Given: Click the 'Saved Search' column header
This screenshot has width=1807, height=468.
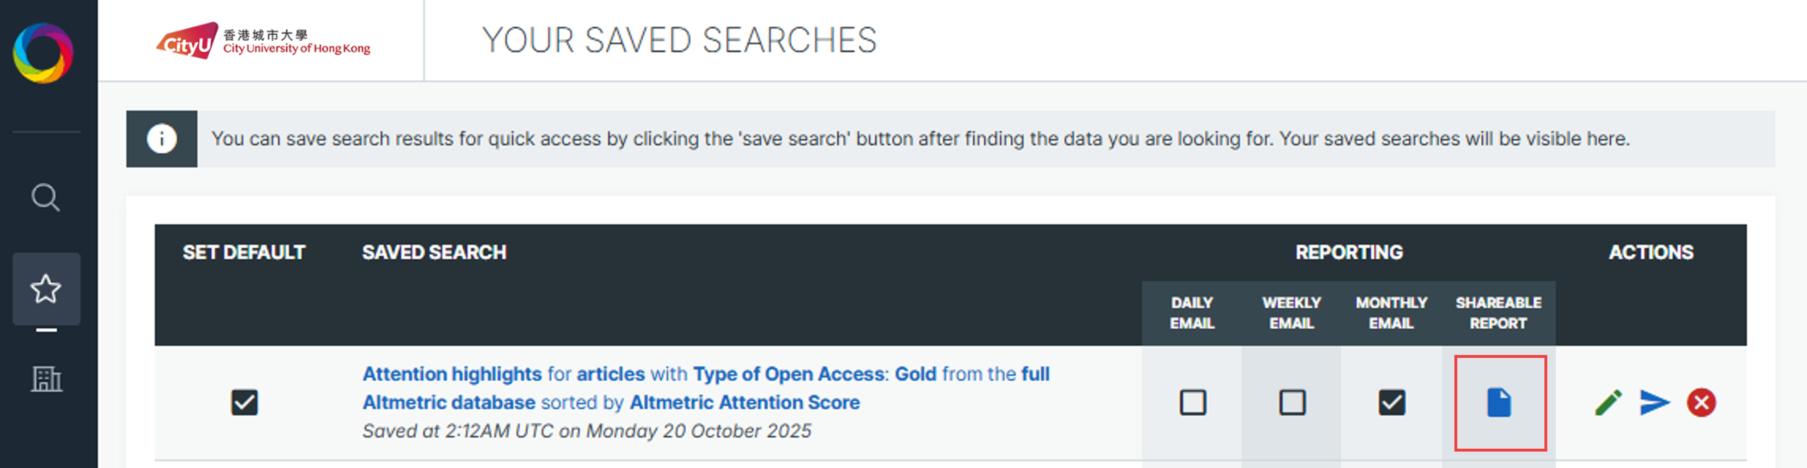Looking at the screenshot, I should click(434, 253).
